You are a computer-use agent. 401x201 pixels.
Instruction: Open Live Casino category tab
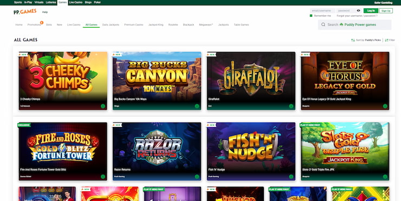(74, 25)
